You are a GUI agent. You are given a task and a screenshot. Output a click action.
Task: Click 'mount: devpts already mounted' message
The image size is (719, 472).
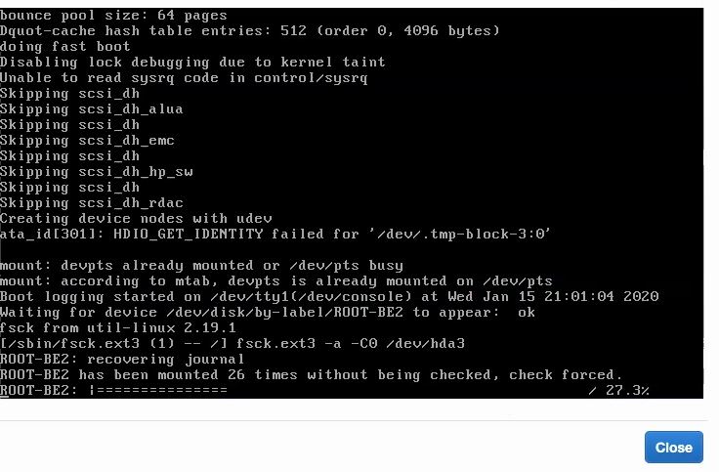pyautogui.click(x=202, y=265)
